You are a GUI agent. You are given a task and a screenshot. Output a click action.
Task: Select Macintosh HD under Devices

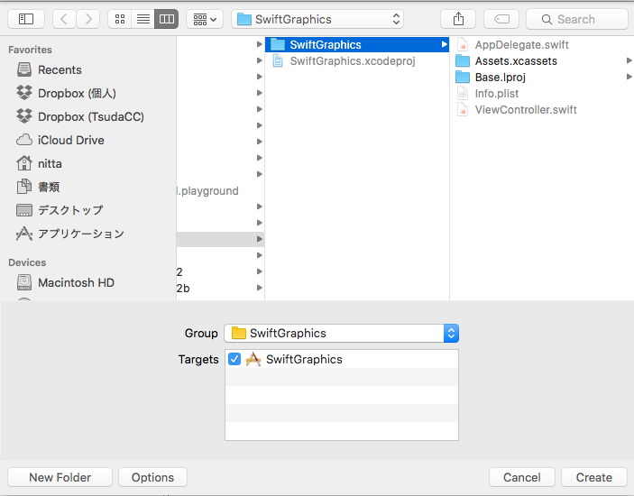[76, 282]
